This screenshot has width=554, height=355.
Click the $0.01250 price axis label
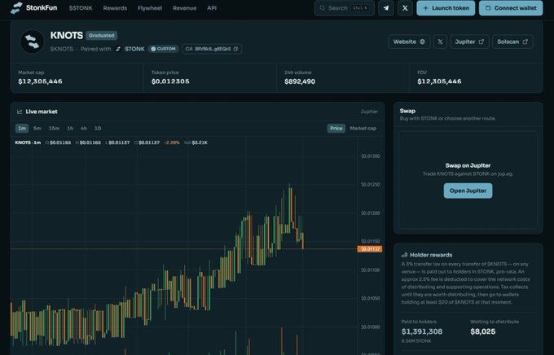(x=370, y=185)
